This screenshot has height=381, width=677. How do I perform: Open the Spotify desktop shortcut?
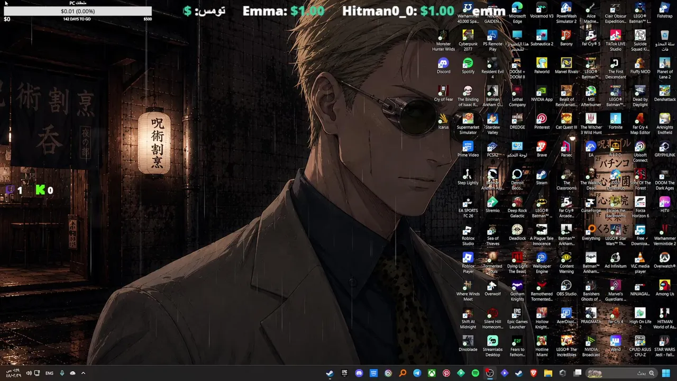[468, 66]
